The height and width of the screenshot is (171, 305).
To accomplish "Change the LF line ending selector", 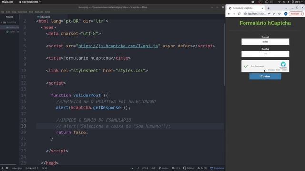I will coord(138,168).
